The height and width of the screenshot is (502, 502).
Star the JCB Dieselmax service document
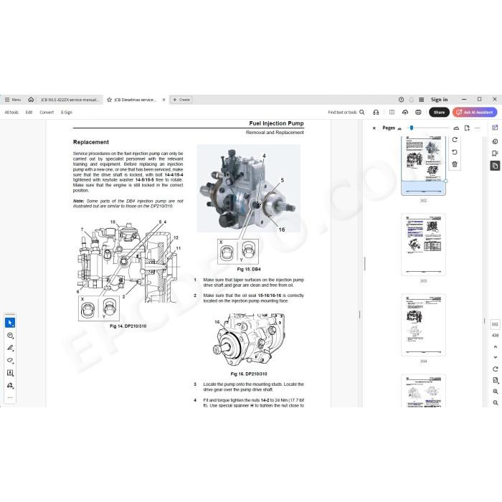point(109,100)
